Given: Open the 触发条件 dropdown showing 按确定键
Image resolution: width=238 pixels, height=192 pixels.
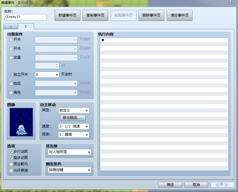Looking at the screenshot, I should [70, 170].
